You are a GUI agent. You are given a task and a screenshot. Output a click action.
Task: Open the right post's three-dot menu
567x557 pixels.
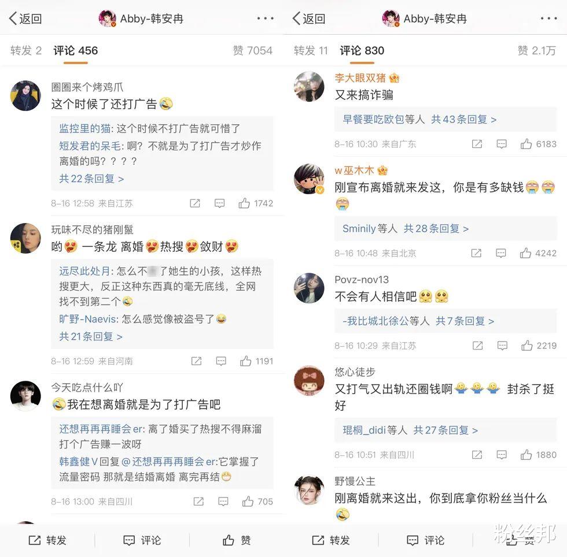point(549,18)
